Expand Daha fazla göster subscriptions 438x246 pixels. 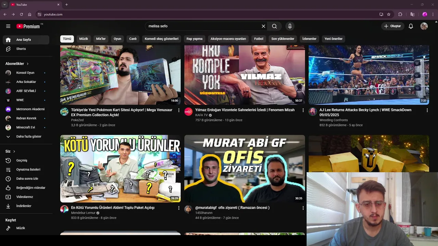click(26, 137)
